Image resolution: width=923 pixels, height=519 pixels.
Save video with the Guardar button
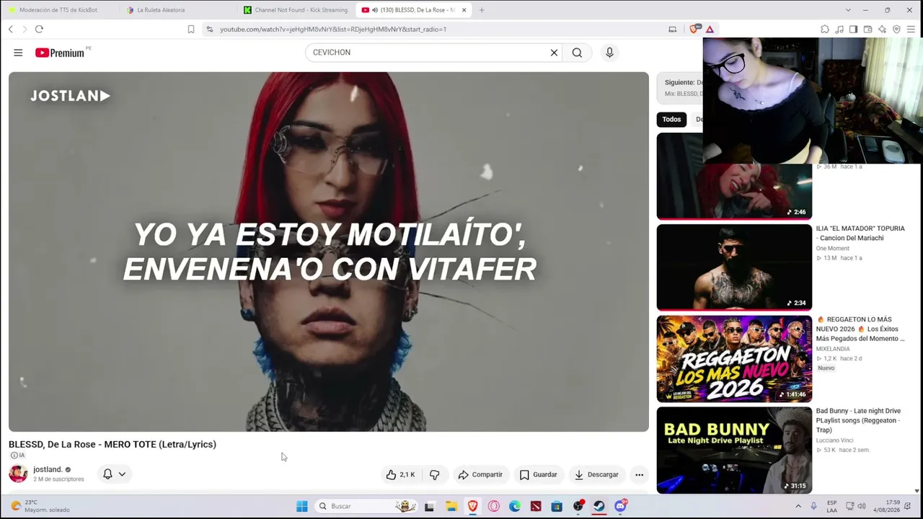pyautogui.click(x=539, y=474)
